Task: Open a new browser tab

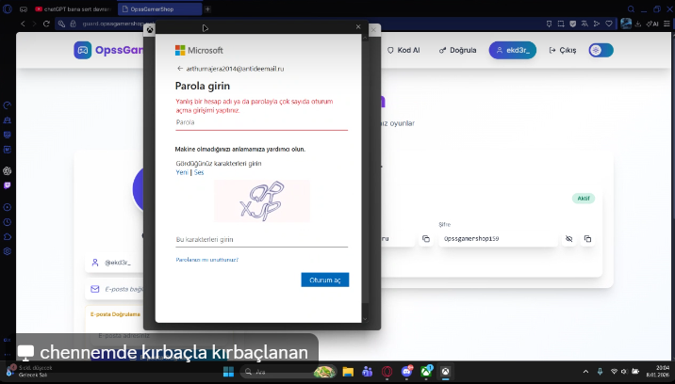Action: click(207, 9)
